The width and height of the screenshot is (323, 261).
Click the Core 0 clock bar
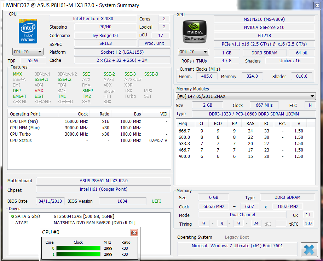(78, 248)
